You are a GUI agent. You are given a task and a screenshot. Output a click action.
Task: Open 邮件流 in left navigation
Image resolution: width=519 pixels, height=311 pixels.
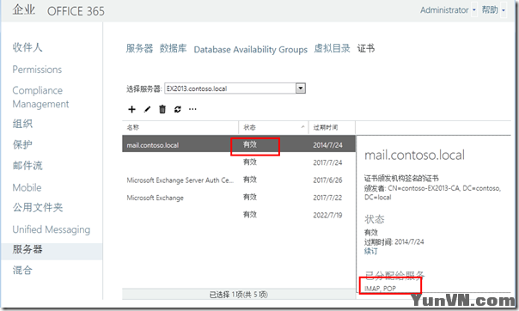coord(27,166)
